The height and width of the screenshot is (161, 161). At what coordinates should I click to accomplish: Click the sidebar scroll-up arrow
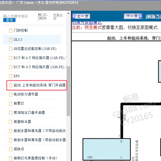tap(68, 13)
